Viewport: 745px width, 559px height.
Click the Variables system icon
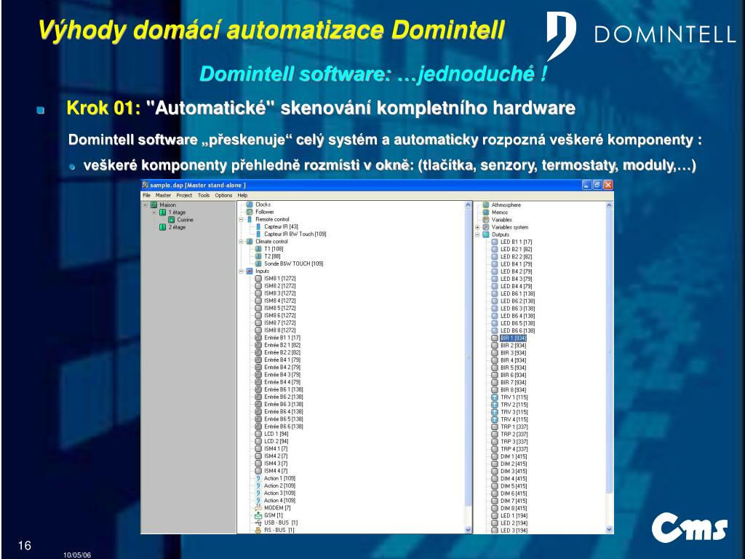pyautogui.click(x=485, y=227)
